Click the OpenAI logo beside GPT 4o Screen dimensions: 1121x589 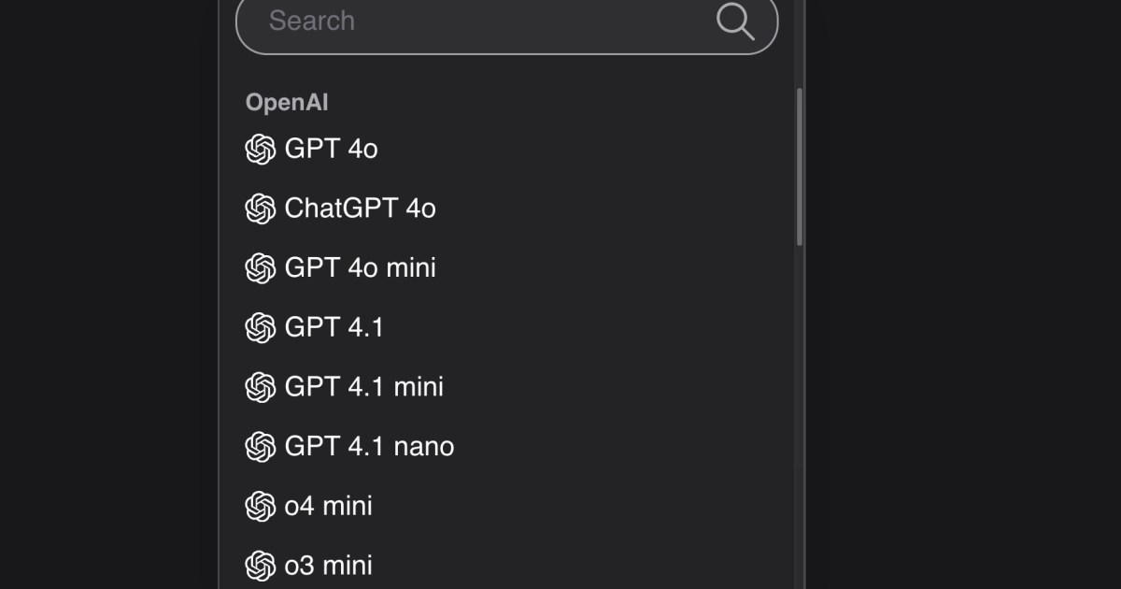click(260, 149)
